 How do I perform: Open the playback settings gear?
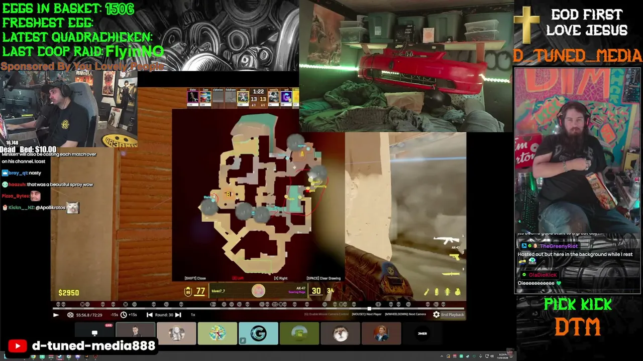tap(436, 315)
